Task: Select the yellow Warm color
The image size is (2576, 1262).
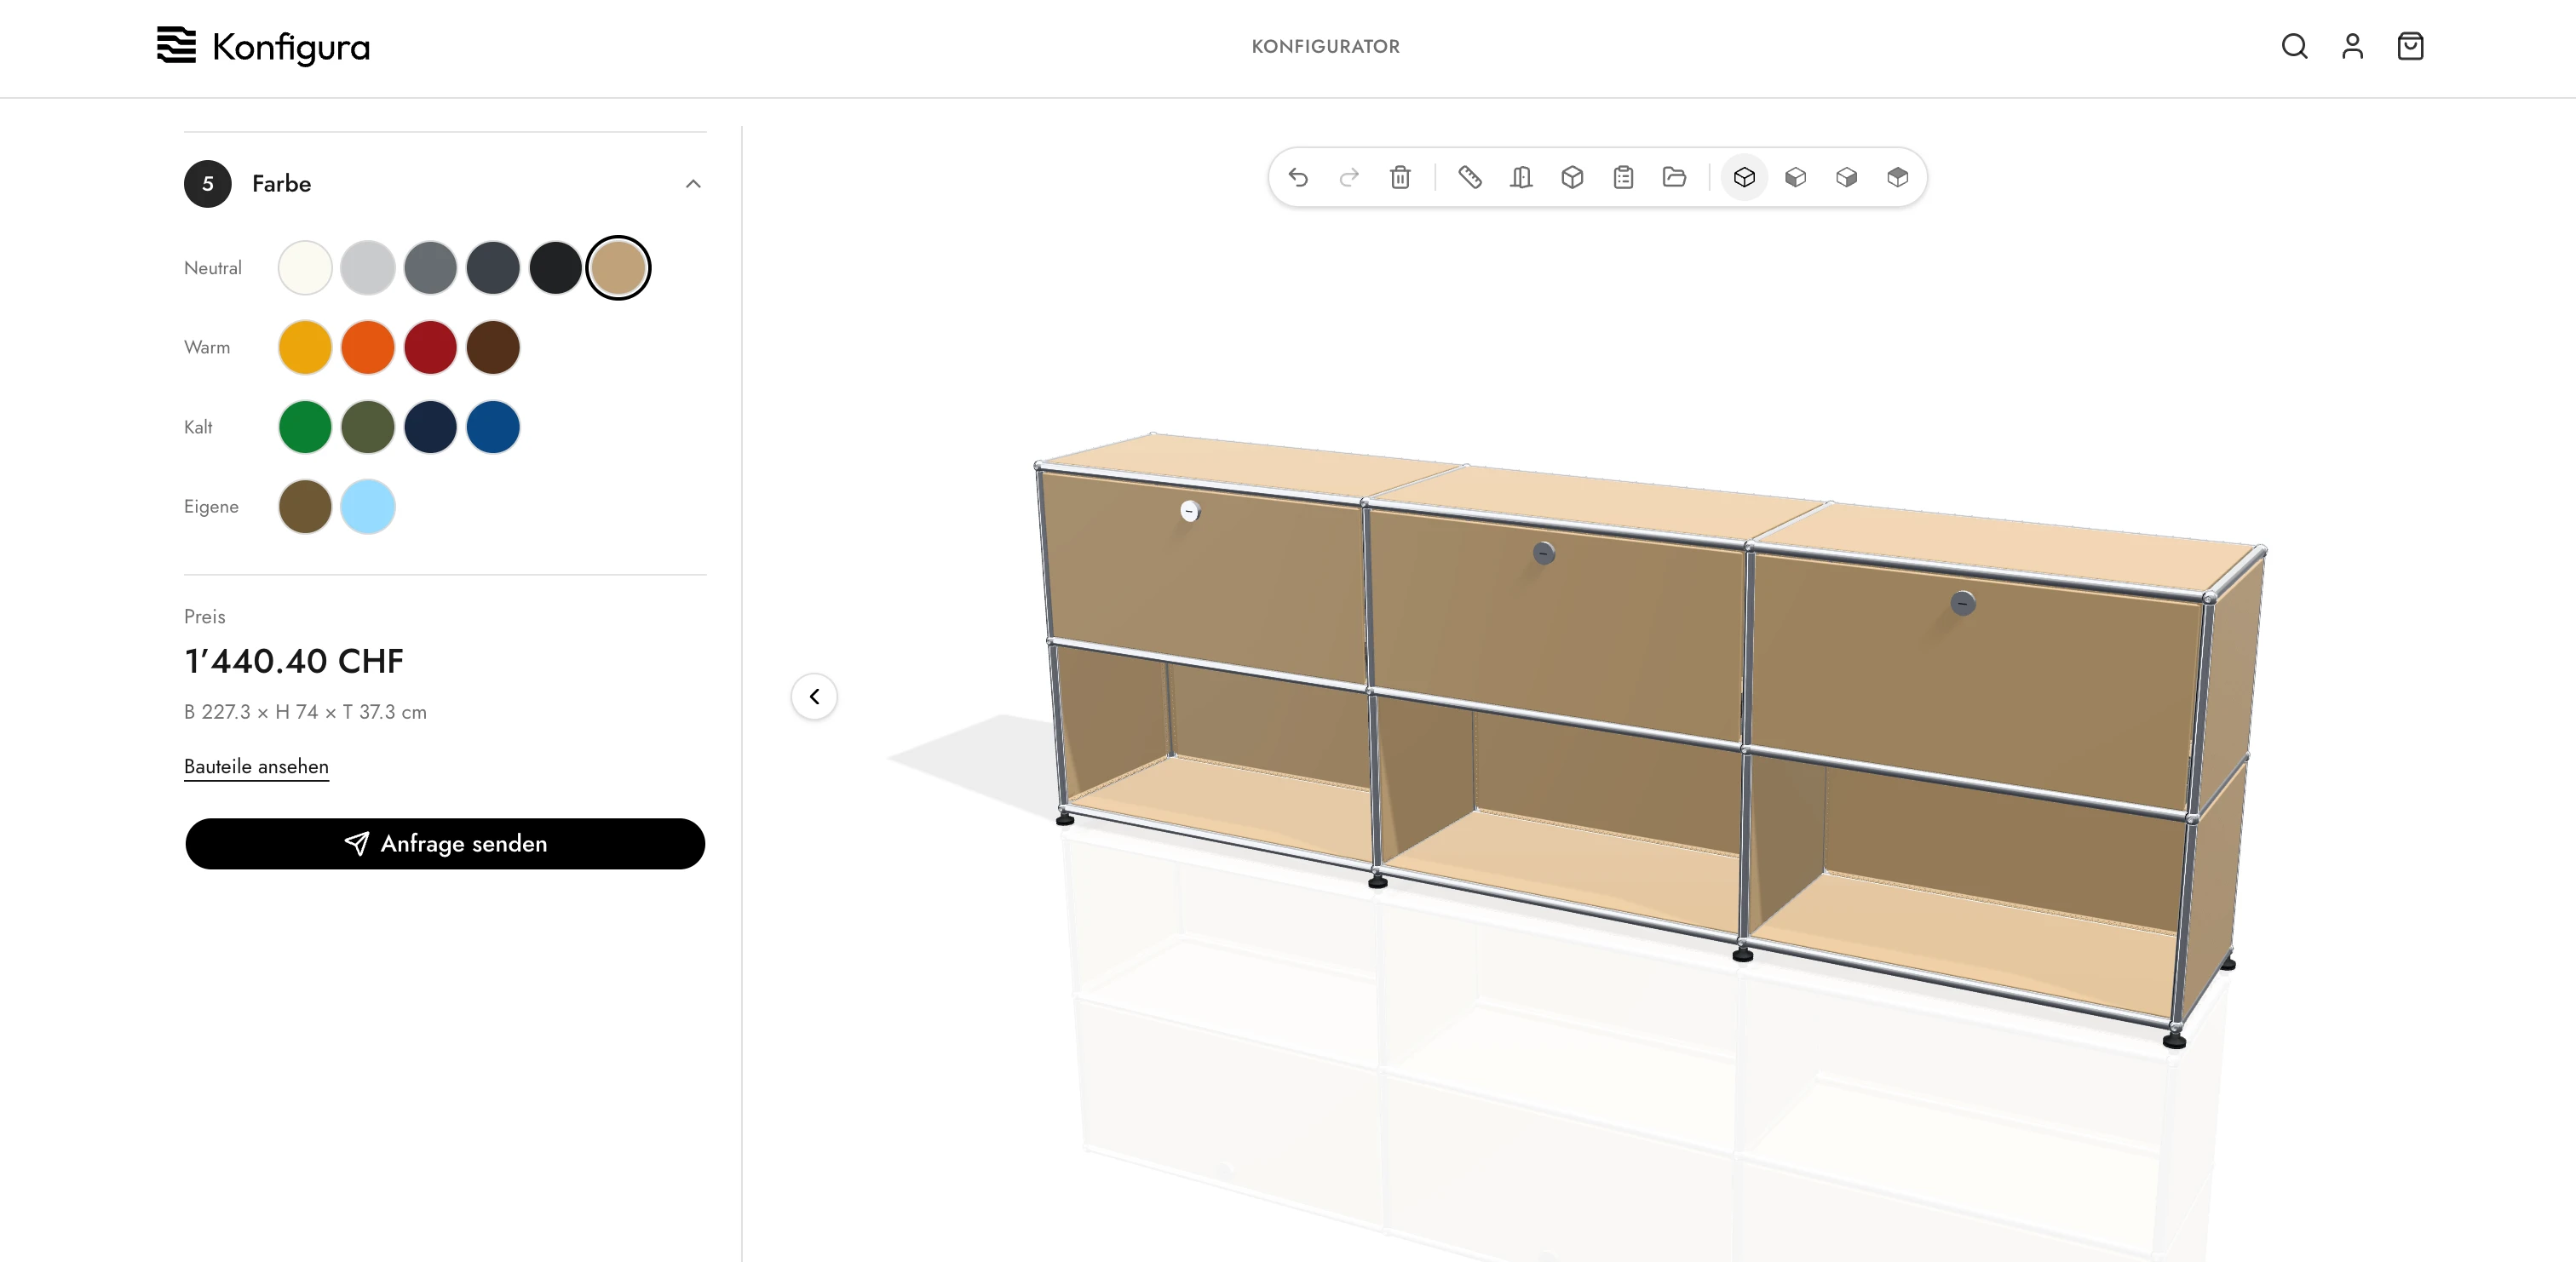Action: coord(305,347)
